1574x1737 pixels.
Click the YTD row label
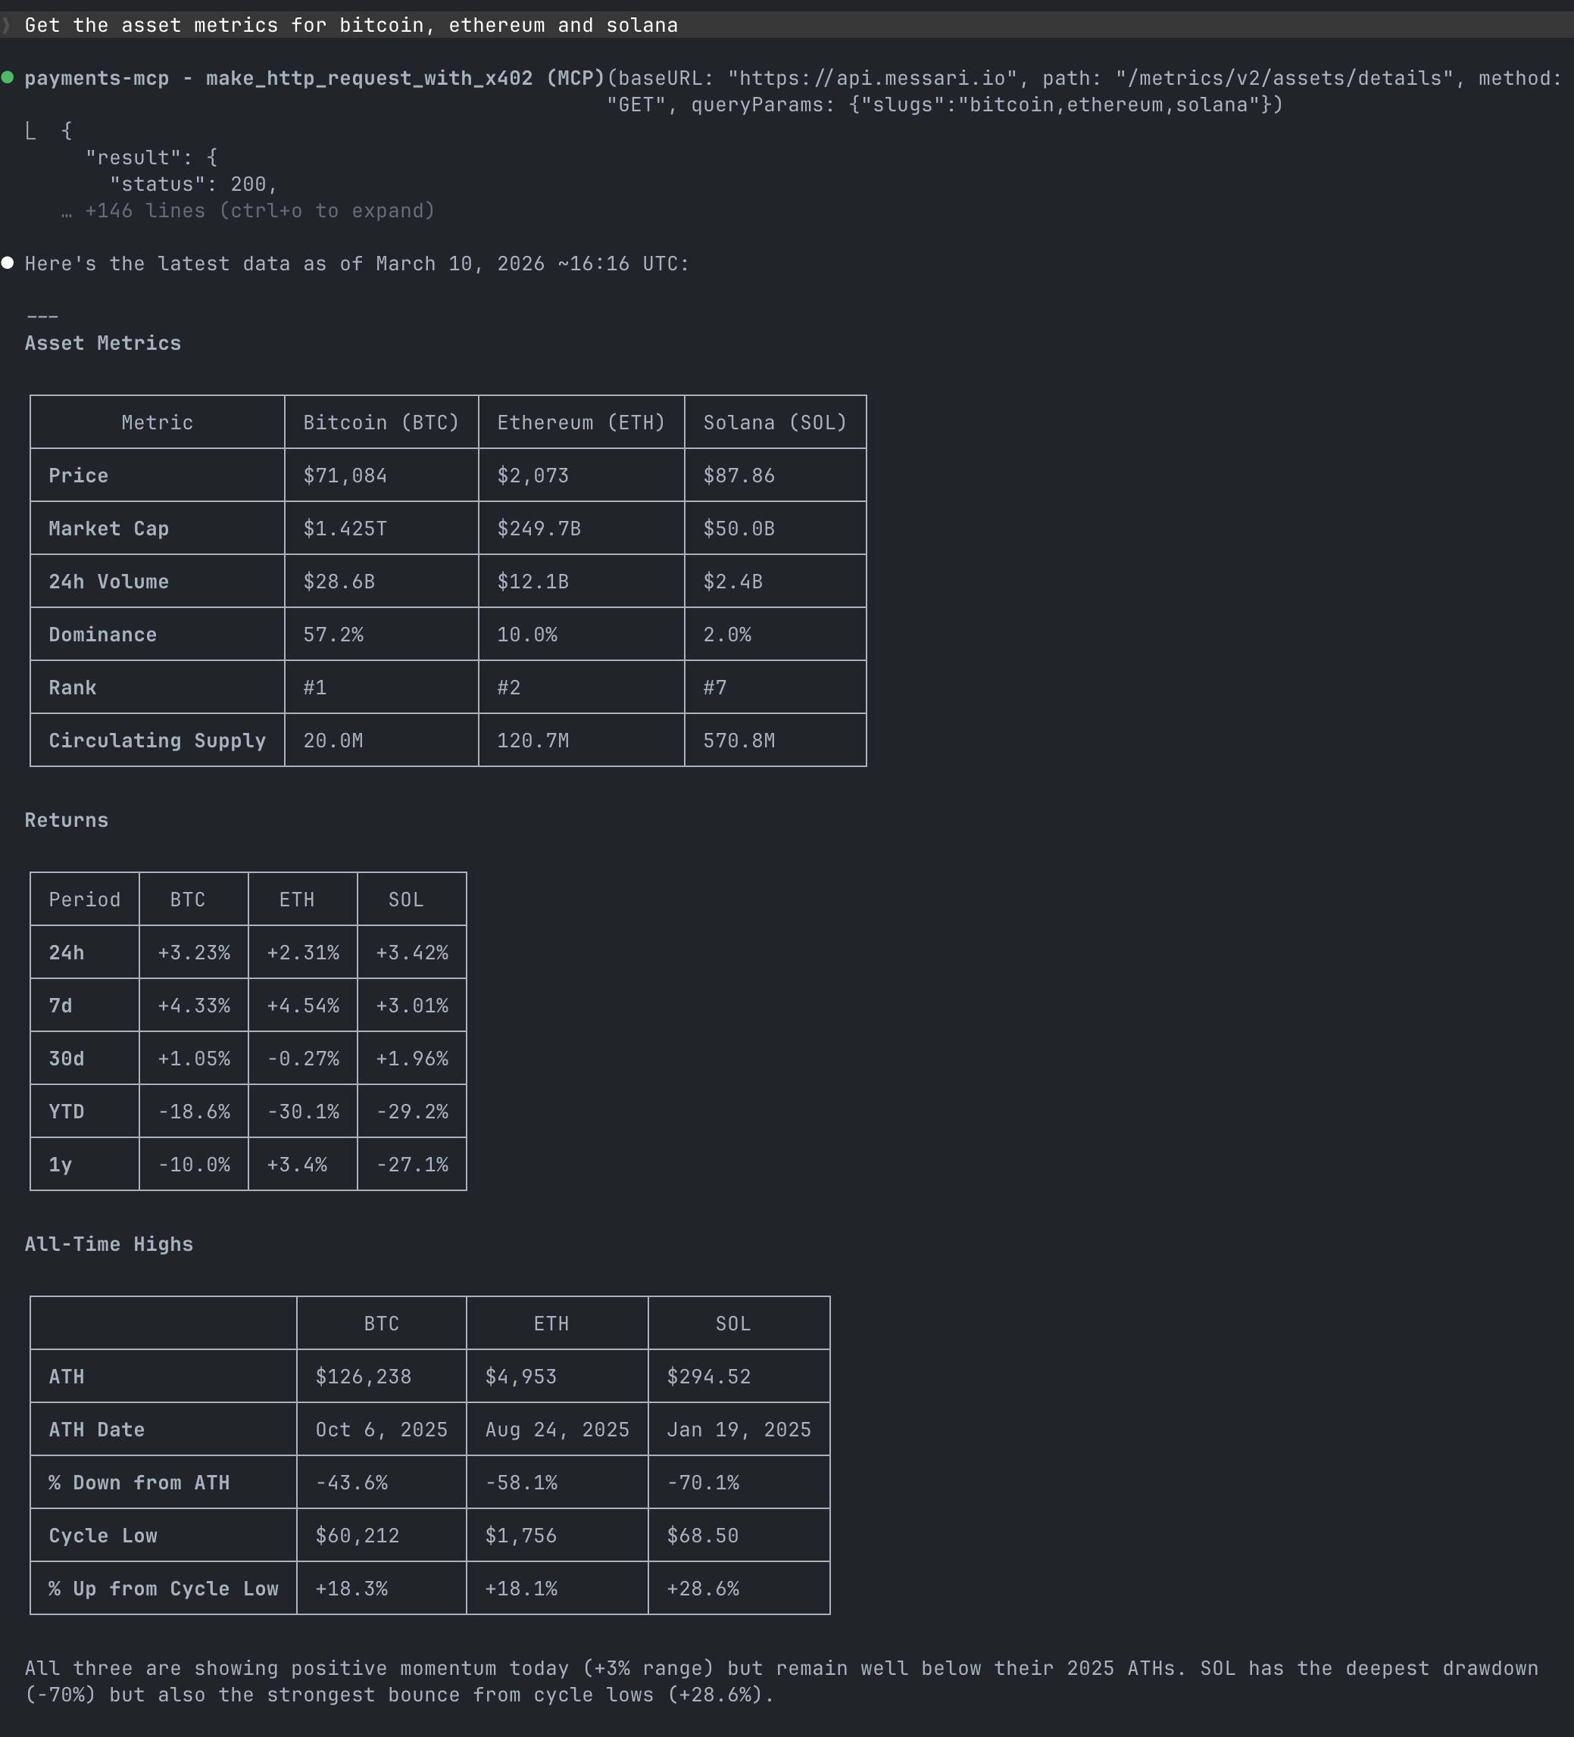pyautogui.click(x=67, y=1112)
